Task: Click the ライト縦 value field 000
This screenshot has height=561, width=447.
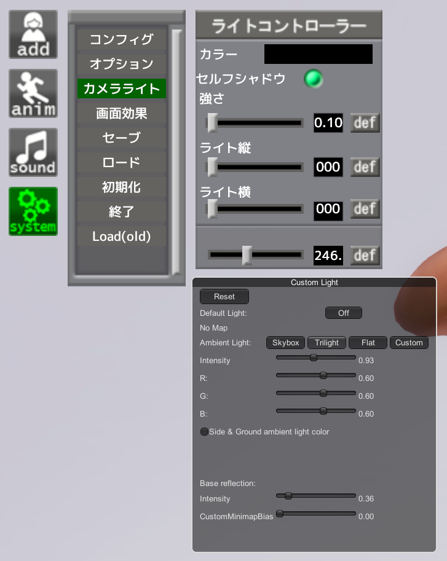Action: point(328,167)
